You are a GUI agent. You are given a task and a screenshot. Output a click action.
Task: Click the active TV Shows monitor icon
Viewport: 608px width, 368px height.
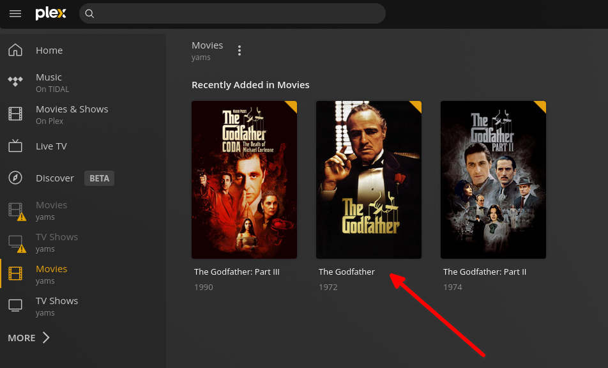pos(15,305)
